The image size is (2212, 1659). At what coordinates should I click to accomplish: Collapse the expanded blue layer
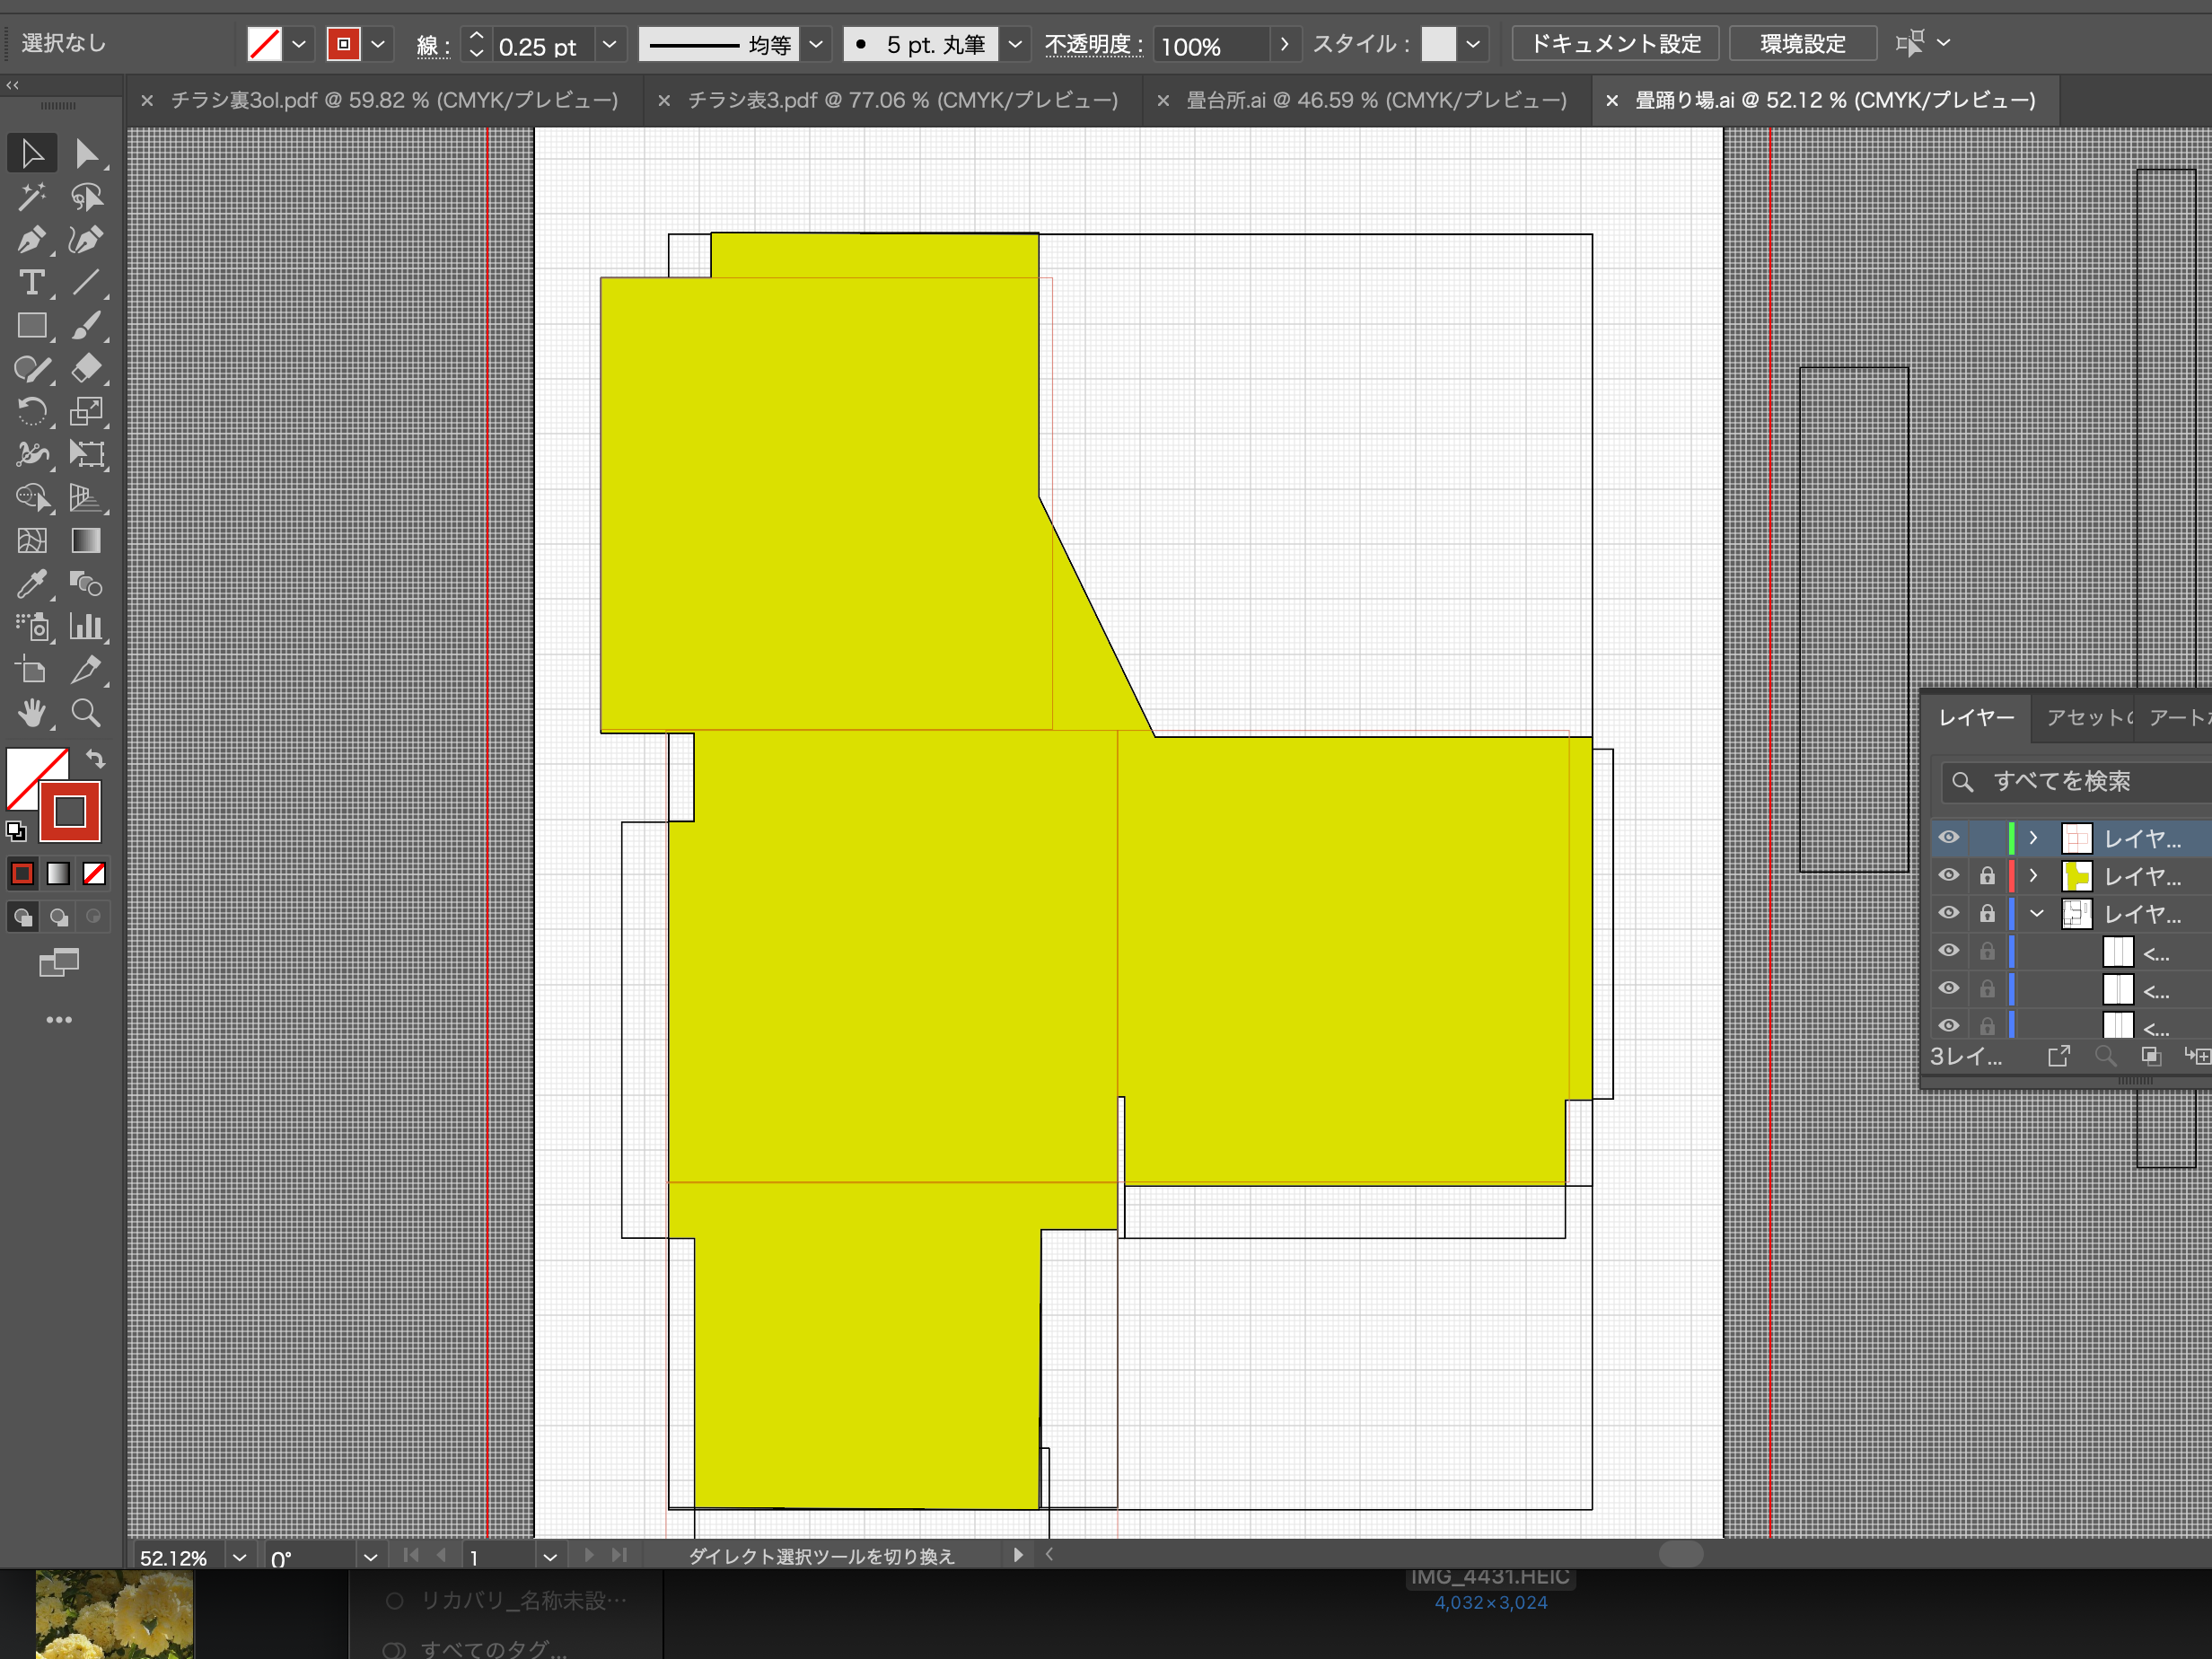click(2036, 913)
